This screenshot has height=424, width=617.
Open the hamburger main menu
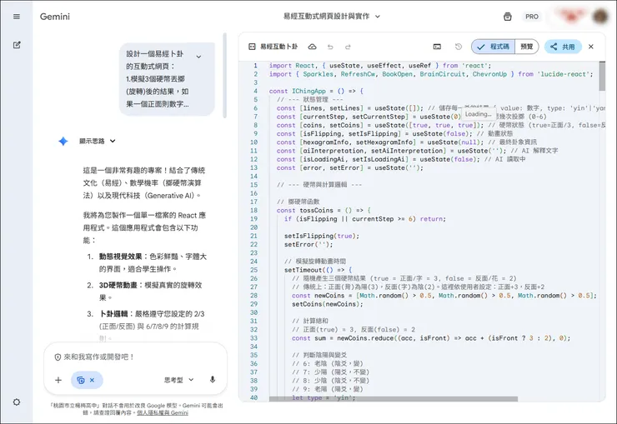coord(17,17)
